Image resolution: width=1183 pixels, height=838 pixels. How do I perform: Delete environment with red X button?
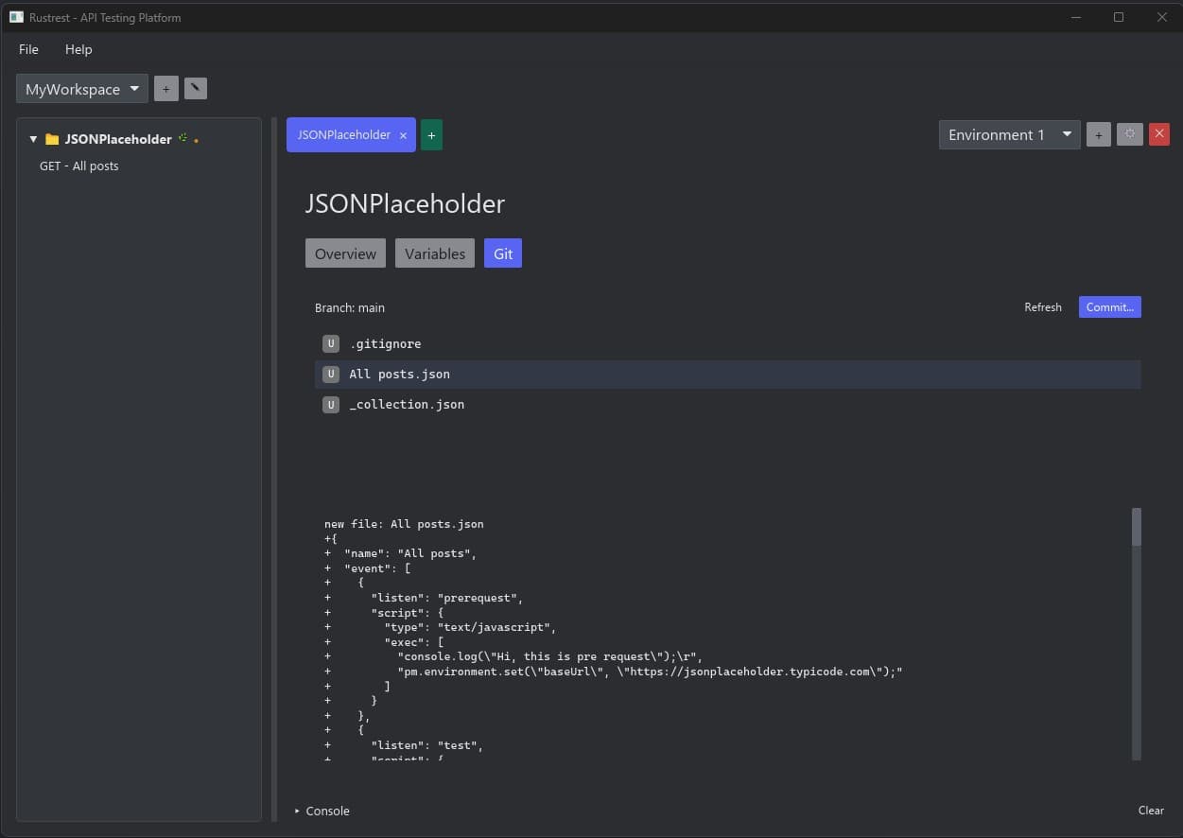(x=1159, y=134)
